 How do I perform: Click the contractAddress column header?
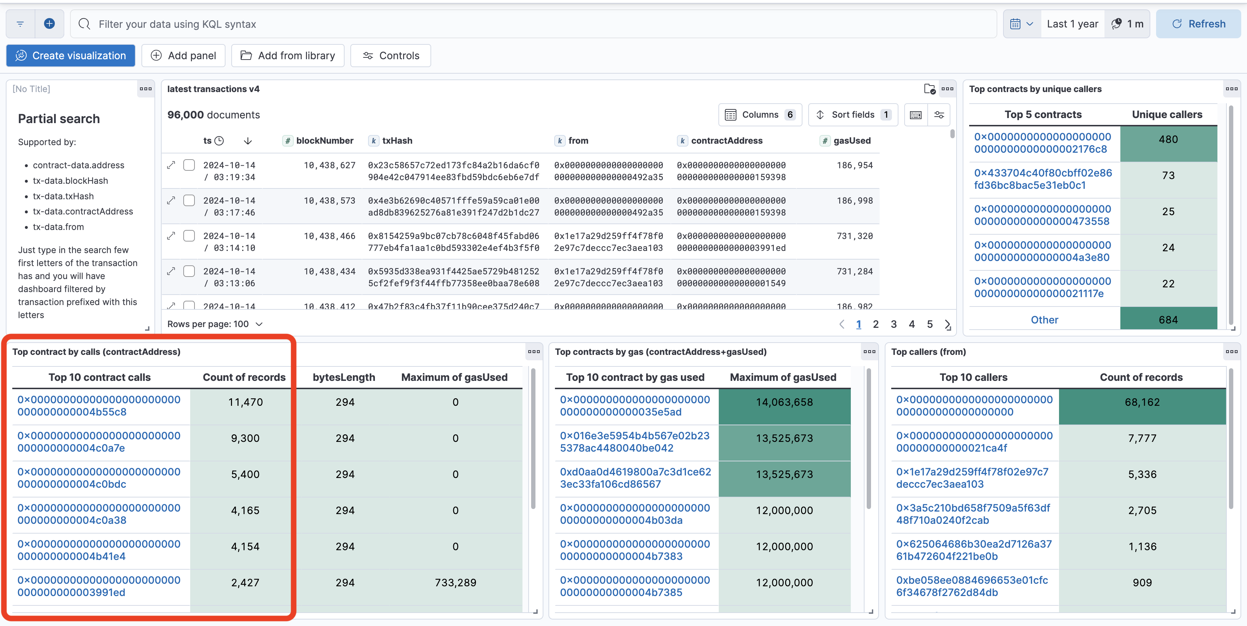720,141
